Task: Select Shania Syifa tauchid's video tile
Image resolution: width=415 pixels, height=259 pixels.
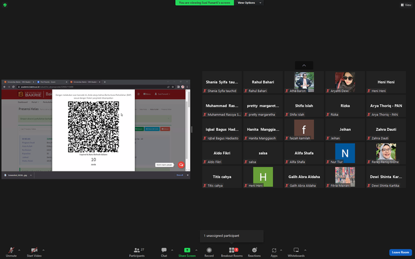Action: tap(222, 82)
